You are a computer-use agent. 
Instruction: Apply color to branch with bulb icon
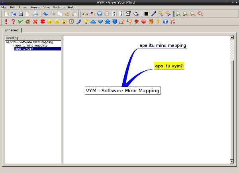click(x=161, y=14)
